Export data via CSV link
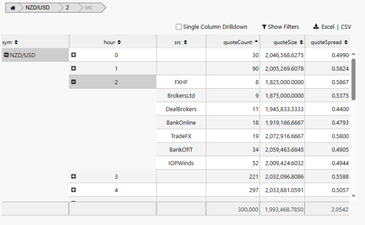Viewport: 365px width, 225px height. coord(346,27)
